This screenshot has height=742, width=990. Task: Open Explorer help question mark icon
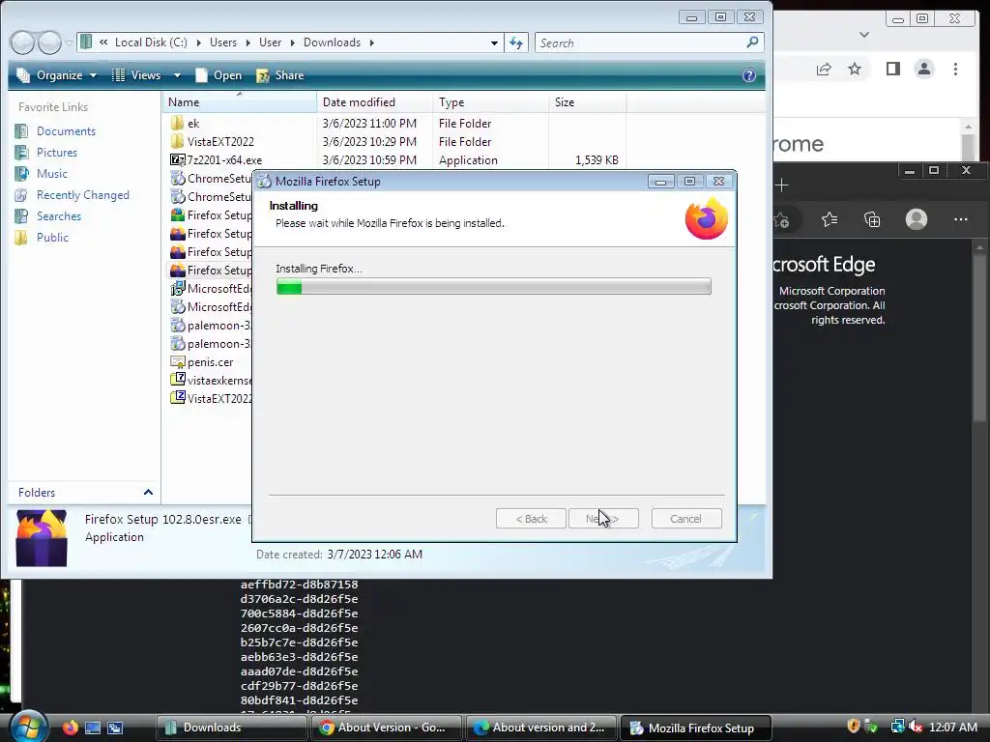pyautogui.click(x=749, y=75)
